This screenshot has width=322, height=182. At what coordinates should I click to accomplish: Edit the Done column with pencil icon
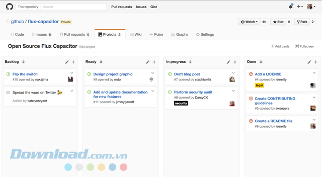tap(309, 62)
